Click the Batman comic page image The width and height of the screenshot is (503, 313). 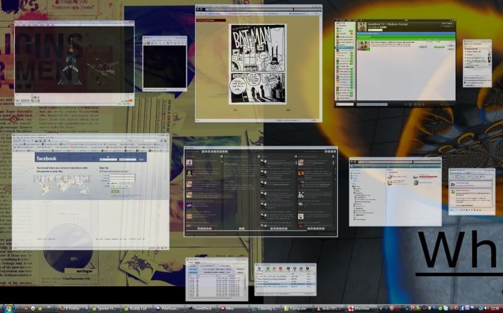pos(257,64)
